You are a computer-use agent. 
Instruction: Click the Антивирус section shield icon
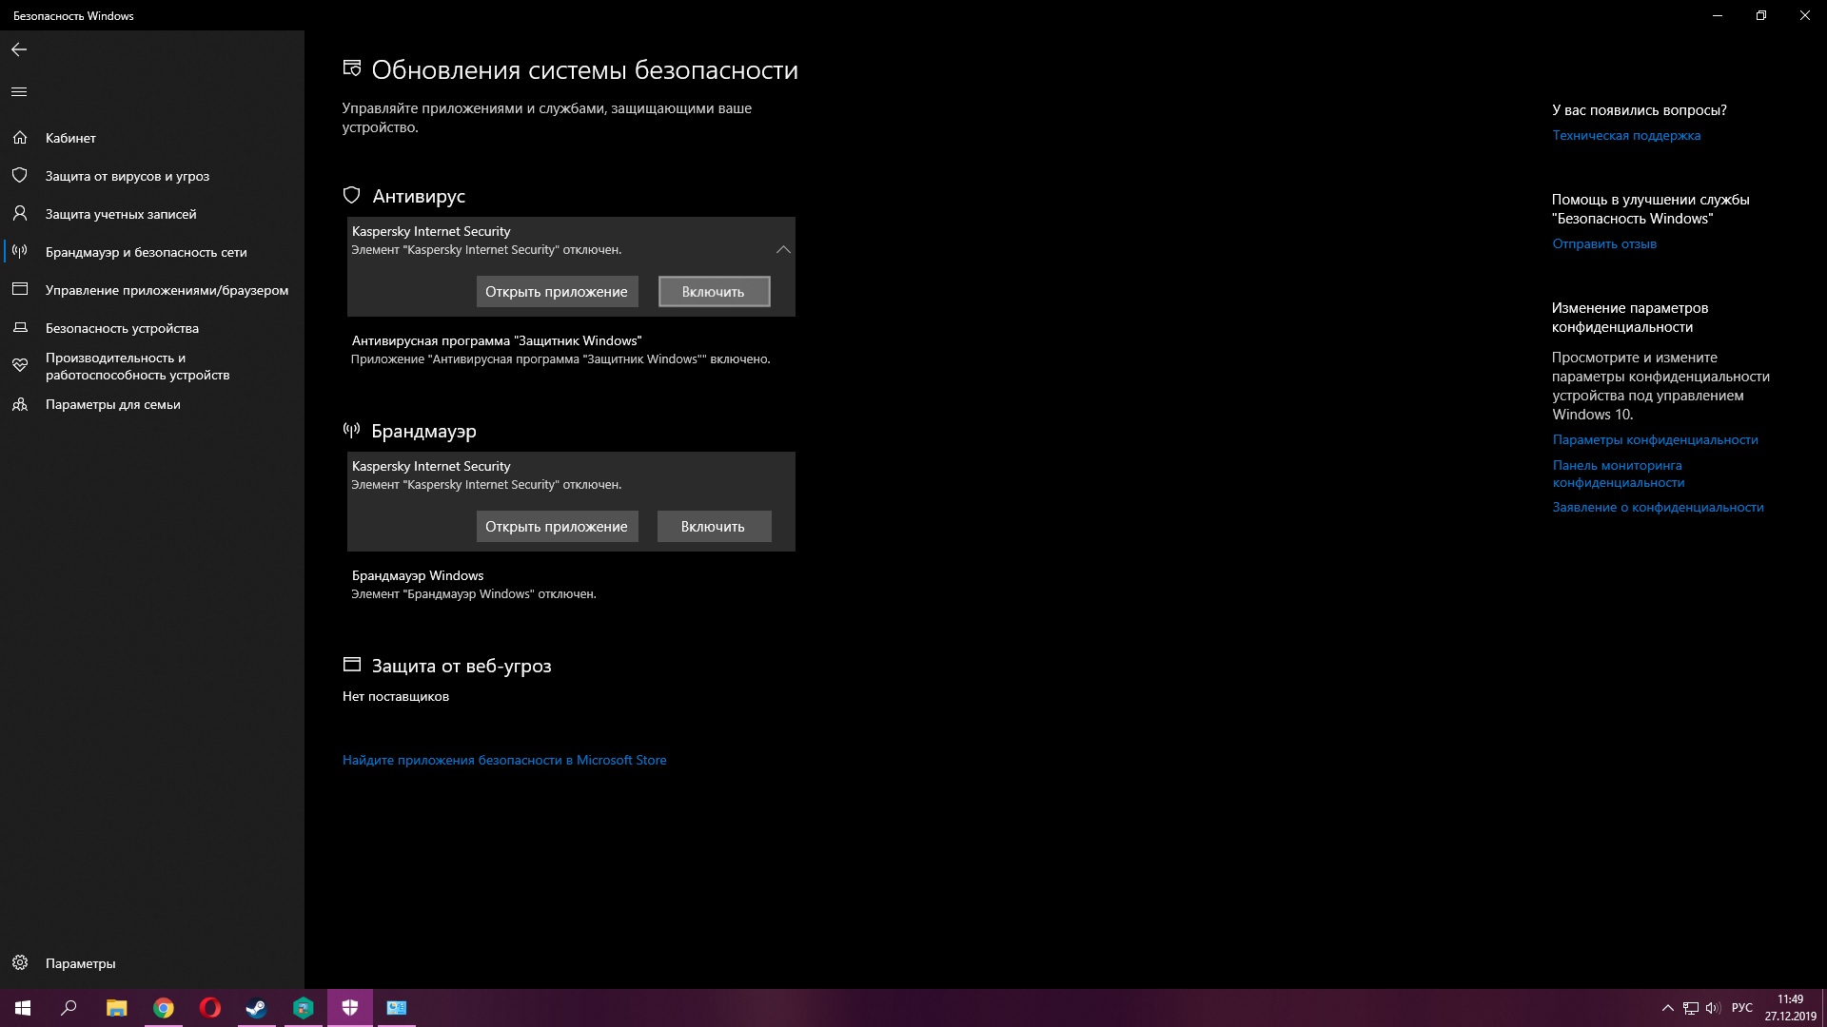pyautogui.click(x=351, y=195)
